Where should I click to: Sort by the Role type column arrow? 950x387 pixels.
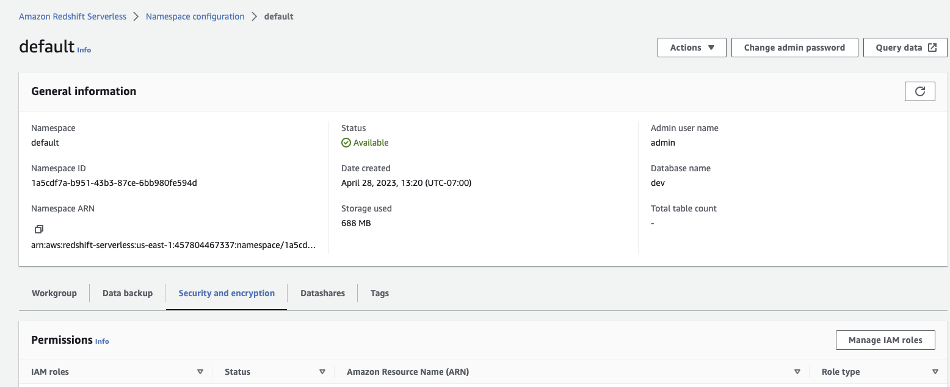click(935, 372)
